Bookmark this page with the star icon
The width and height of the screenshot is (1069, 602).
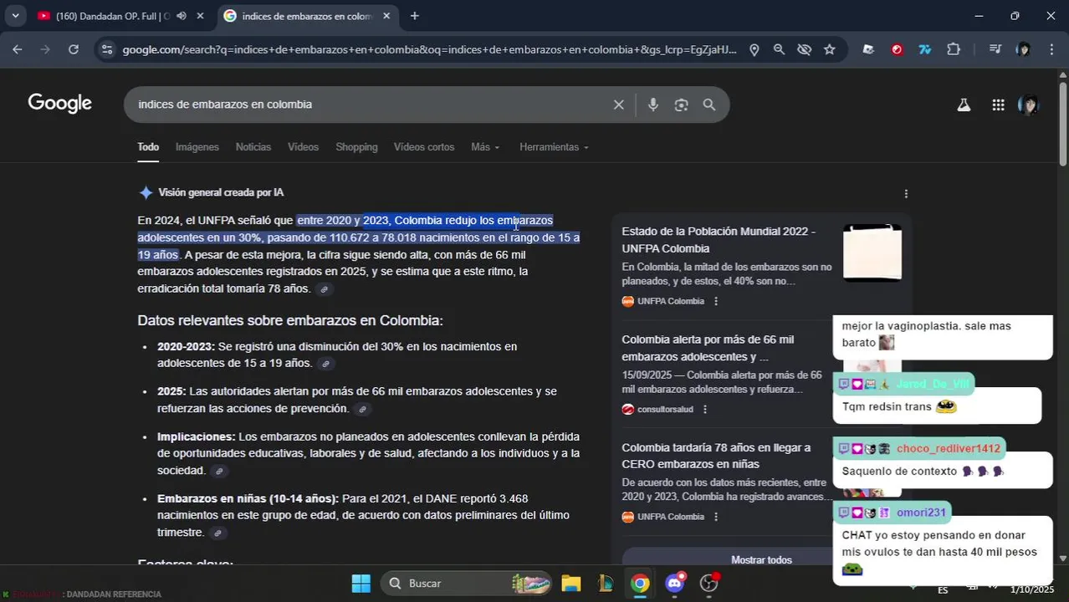tap(829, 49)
